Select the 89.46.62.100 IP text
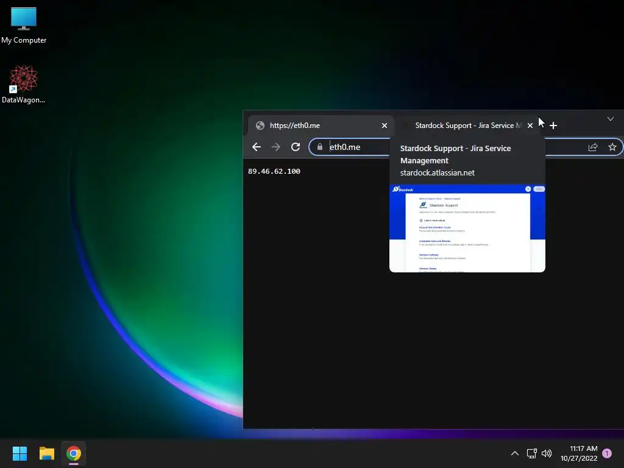Screen dimensions: 624x468 point(274,171)
